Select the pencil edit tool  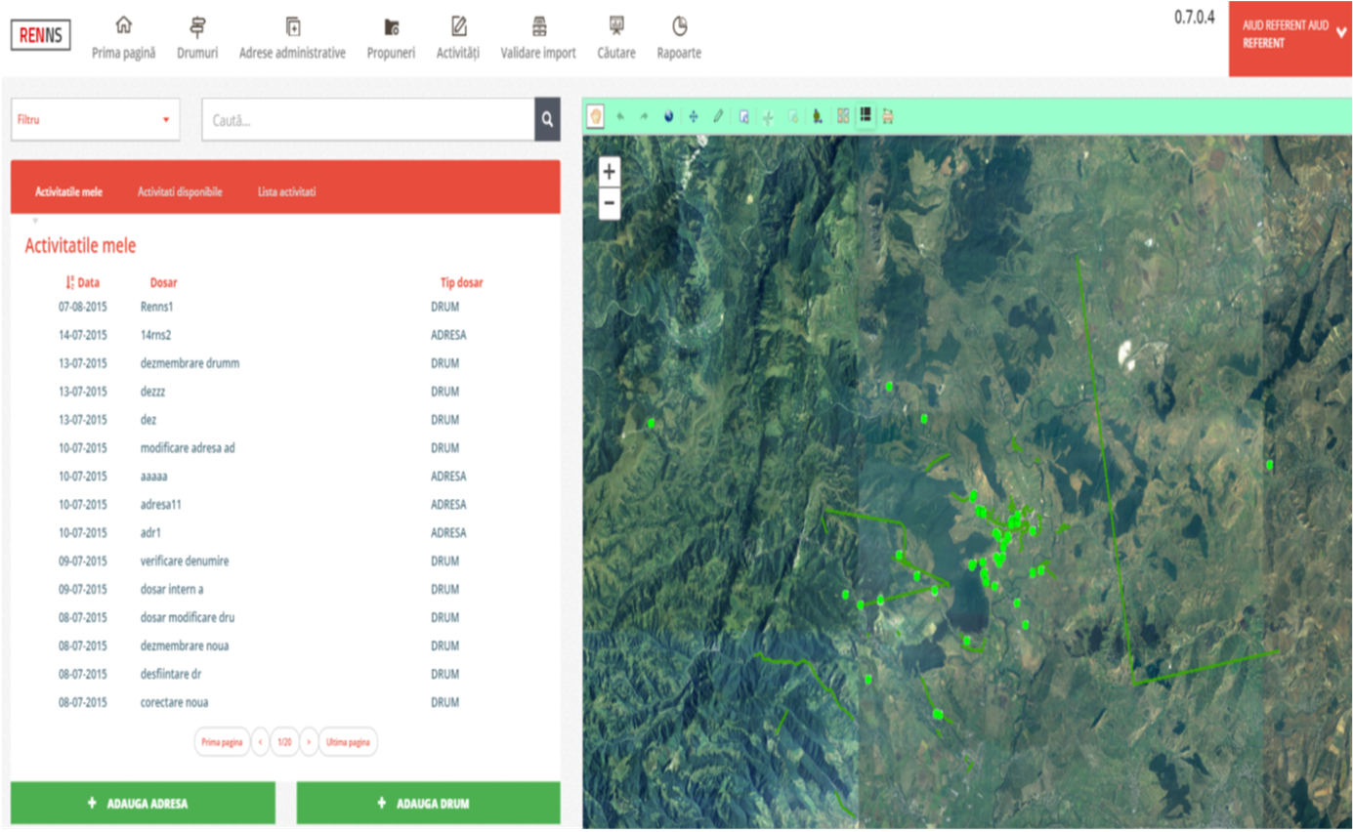point(718,116)
